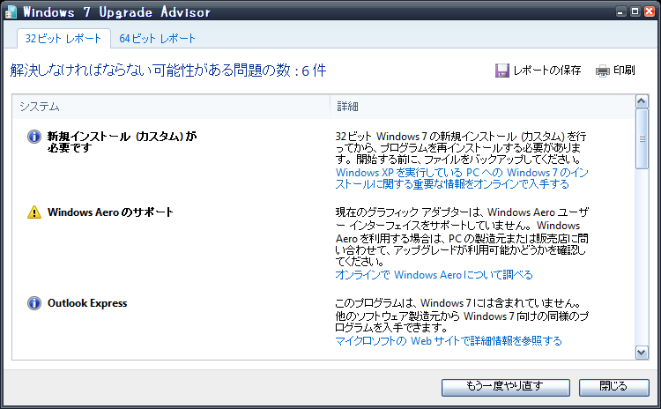The width and height of the screenshot is (661, 409).
Task: Open マイクロソフトの Web サイト details link
Action: pyautogui.click(x=449, y=341)
